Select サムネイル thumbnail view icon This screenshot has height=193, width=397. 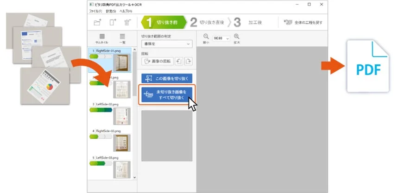(102, 39)
